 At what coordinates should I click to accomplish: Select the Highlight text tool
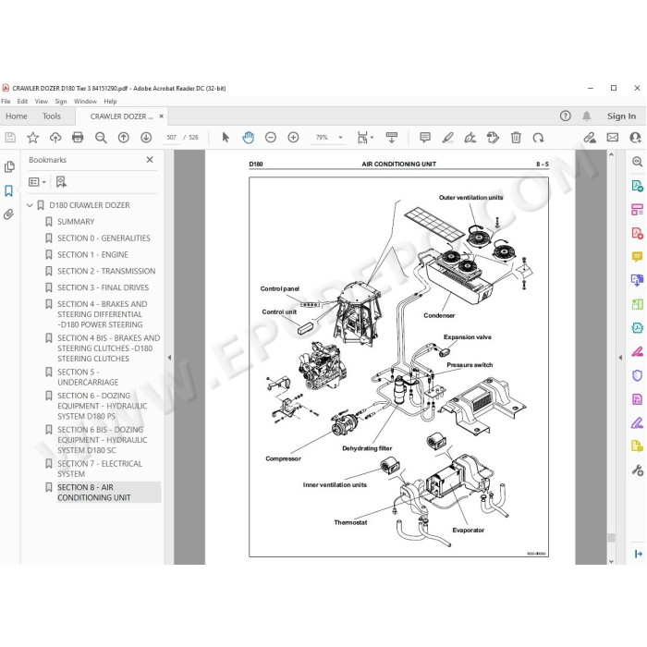click(x=447, y=138)
